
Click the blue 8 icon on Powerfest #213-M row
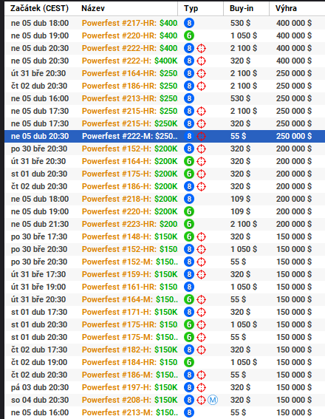click(189, 412)
